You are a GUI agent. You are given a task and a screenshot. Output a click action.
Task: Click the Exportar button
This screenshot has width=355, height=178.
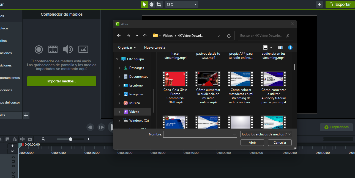(340, 4)
